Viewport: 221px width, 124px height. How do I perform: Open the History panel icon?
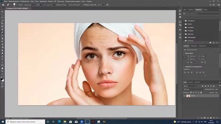[x=180, y=11]
